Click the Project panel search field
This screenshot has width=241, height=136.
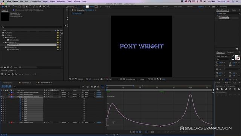click(x=32, y=27)
